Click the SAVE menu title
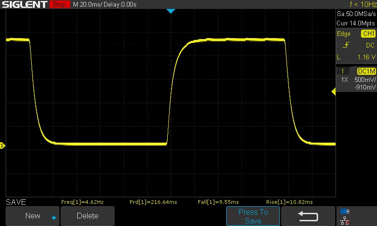 [16, 202]
